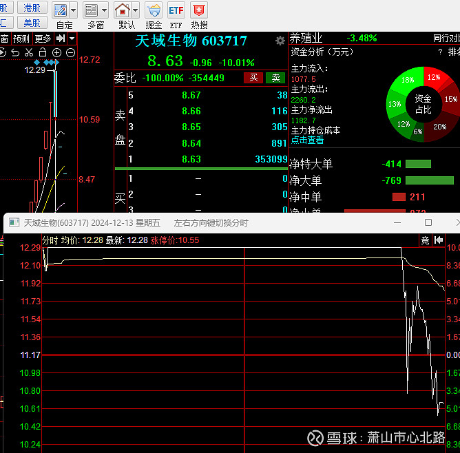Click the 净特大单 green bar
The height and width of the screenshot is (453, 460).
(x=418, y=164)
